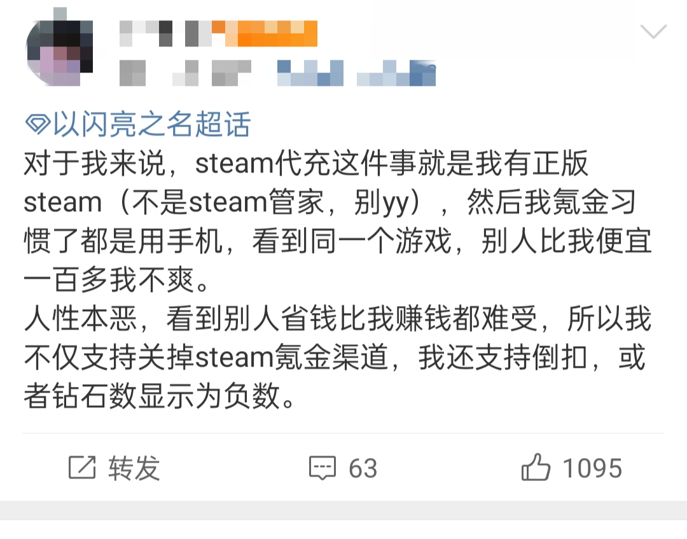Click the thin divider above action bar

tap(343, 433)
